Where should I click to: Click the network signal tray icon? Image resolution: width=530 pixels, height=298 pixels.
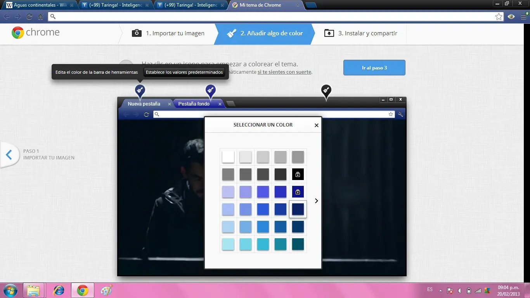click(478, 290)
